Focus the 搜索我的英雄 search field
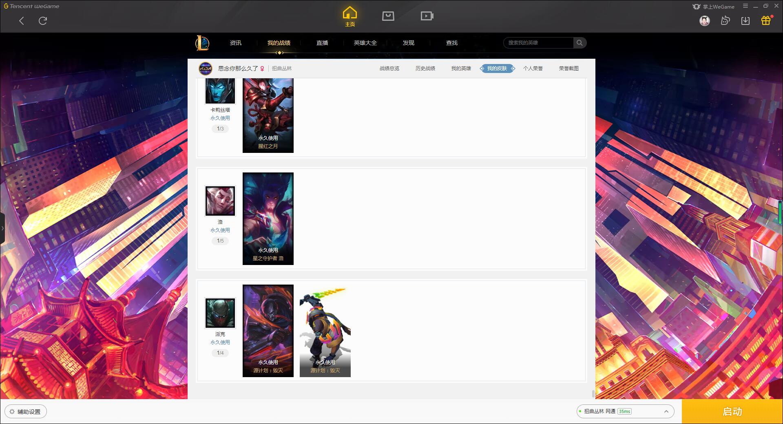The image size is (783, 424). coord(538,43)
